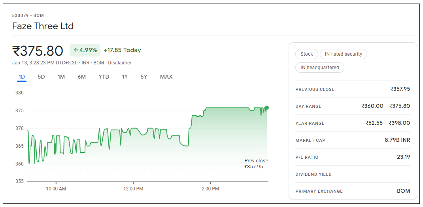
Task: Click the Faze Three Ltd title
Action: (43, 26)
